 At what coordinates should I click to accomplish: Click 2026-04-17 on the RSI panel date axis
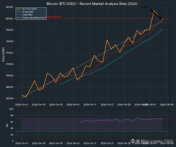point(90,144)
